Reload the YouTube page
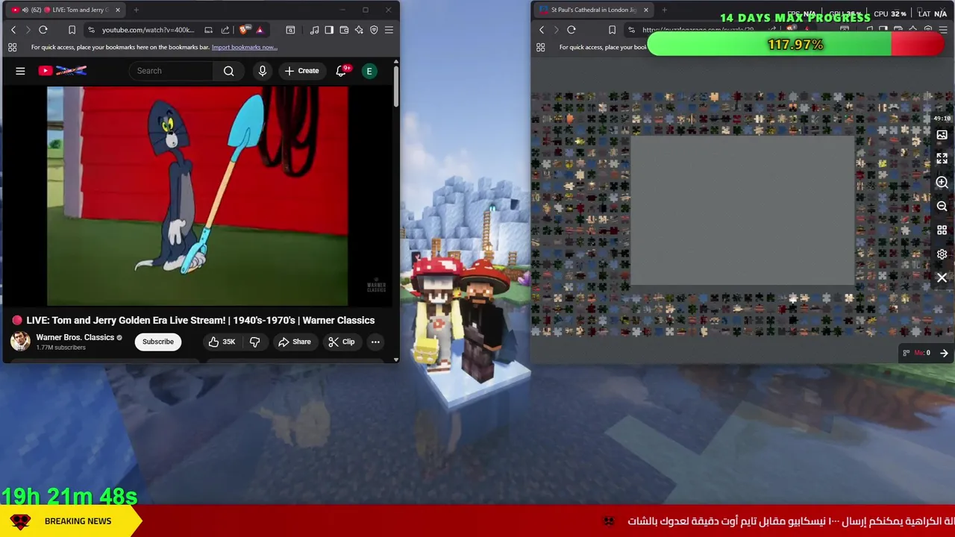The image size is (955, 537). 43,30
